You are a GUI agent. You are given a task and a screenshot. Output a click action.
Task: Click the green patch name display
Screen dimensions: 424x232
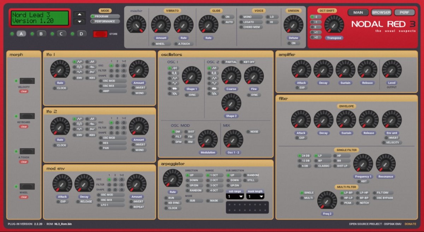pos(40,18)
